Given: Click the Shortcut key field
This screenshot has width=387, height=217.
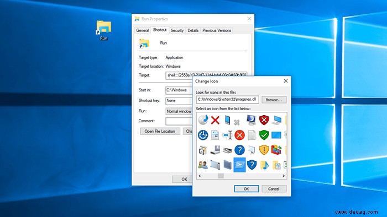Looking at the screenshot, I should [179, 101].
